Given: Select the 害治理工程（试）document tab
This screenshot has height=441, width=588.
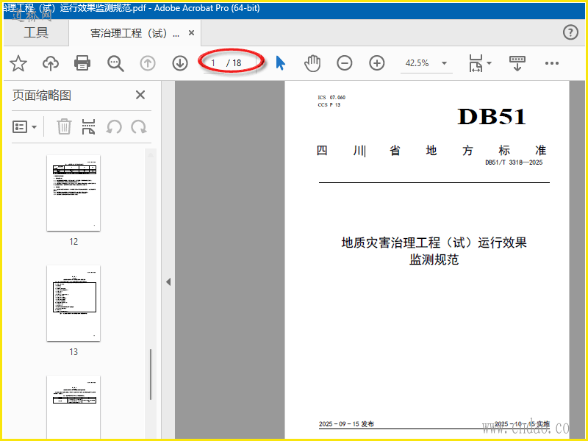Looking at the screenshot, I should pyautogui.click(x=135, y=33).
